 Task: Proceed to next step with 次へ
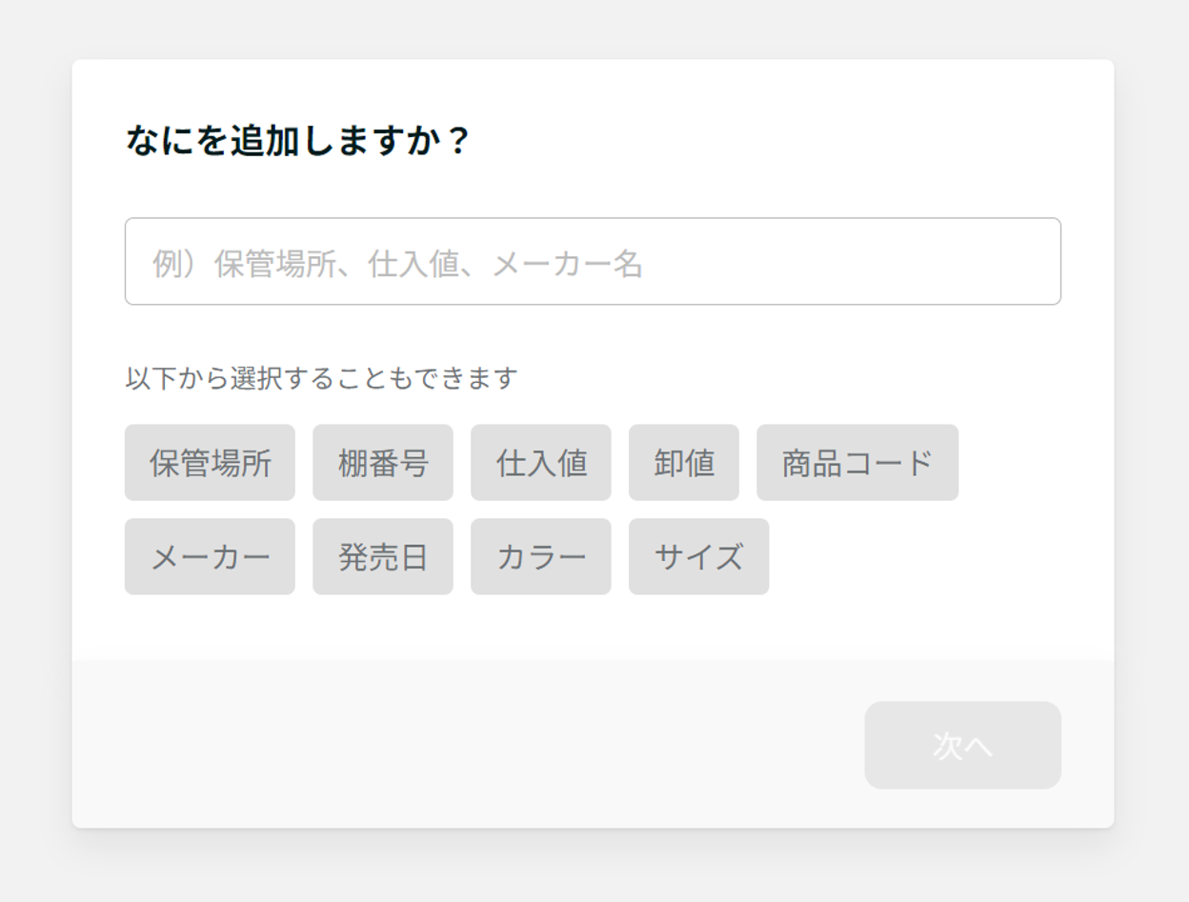(x=963, y=746)
